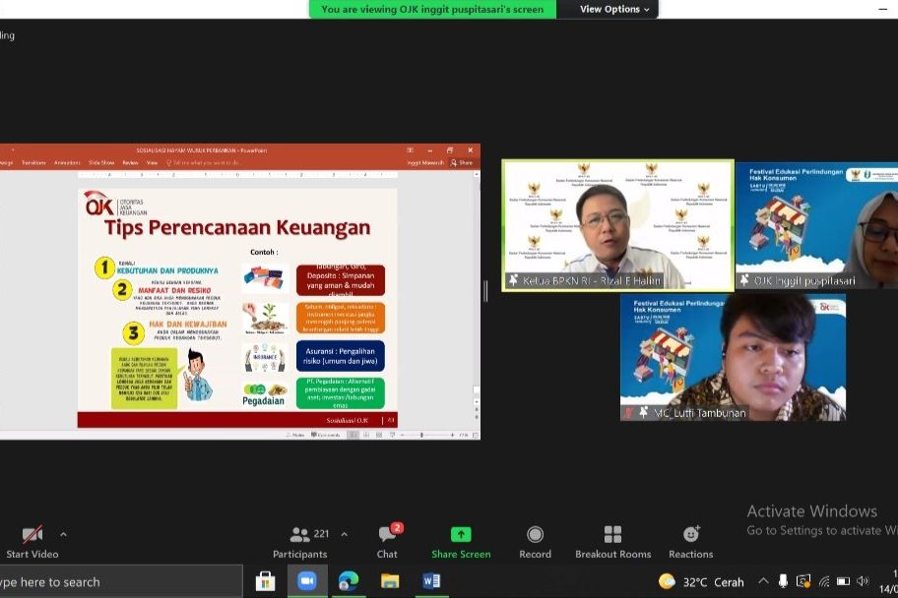This screenshot has width=898, height=598.
Task: Open the Review tab in PowerPoint
Action: coord(131,163)
